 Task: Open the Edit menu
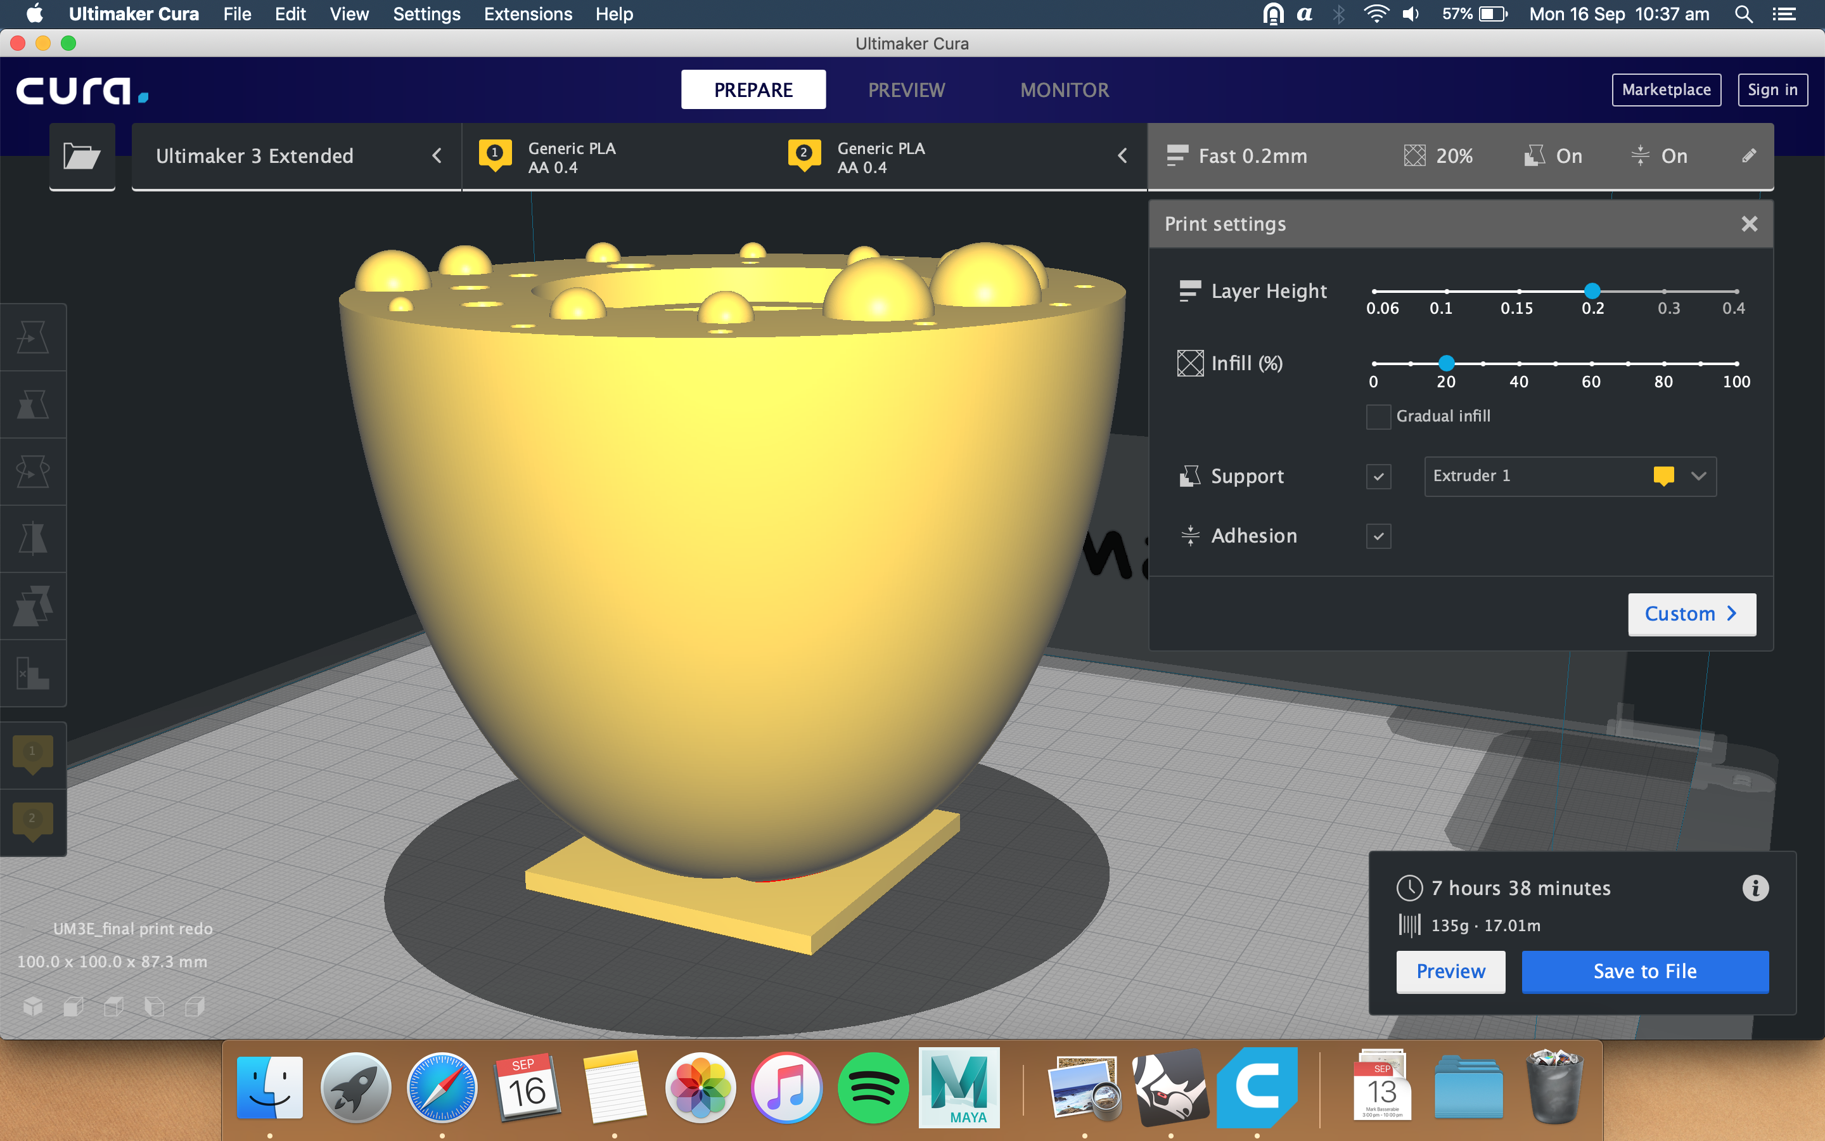(x=290, y=15)
